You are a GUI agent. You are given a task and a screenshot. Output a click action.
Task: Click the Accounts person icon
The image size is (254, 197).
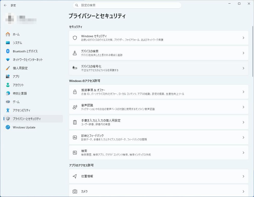8,85
